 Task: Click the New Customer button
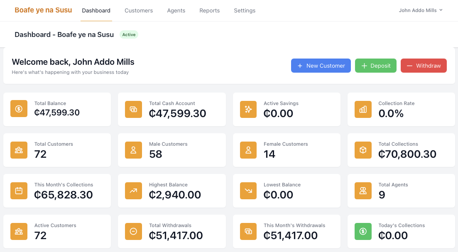tap(321, 66)
